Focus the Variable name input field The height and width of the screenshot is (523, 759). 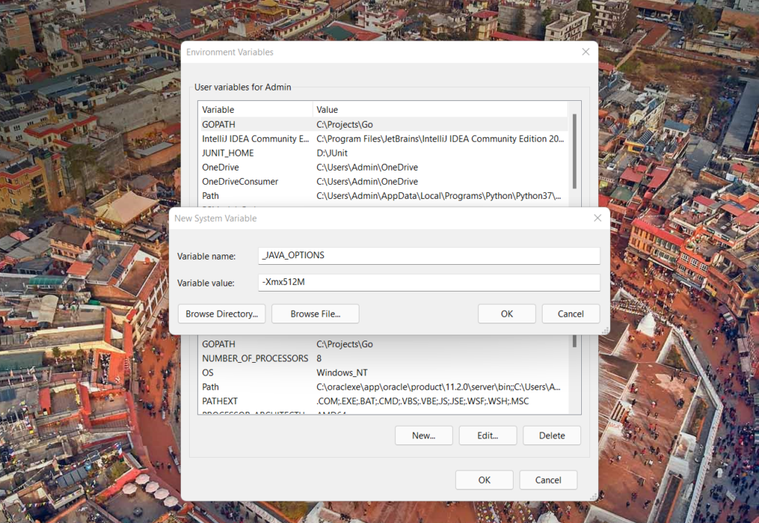pyautogui.click(x=428, y=255)
